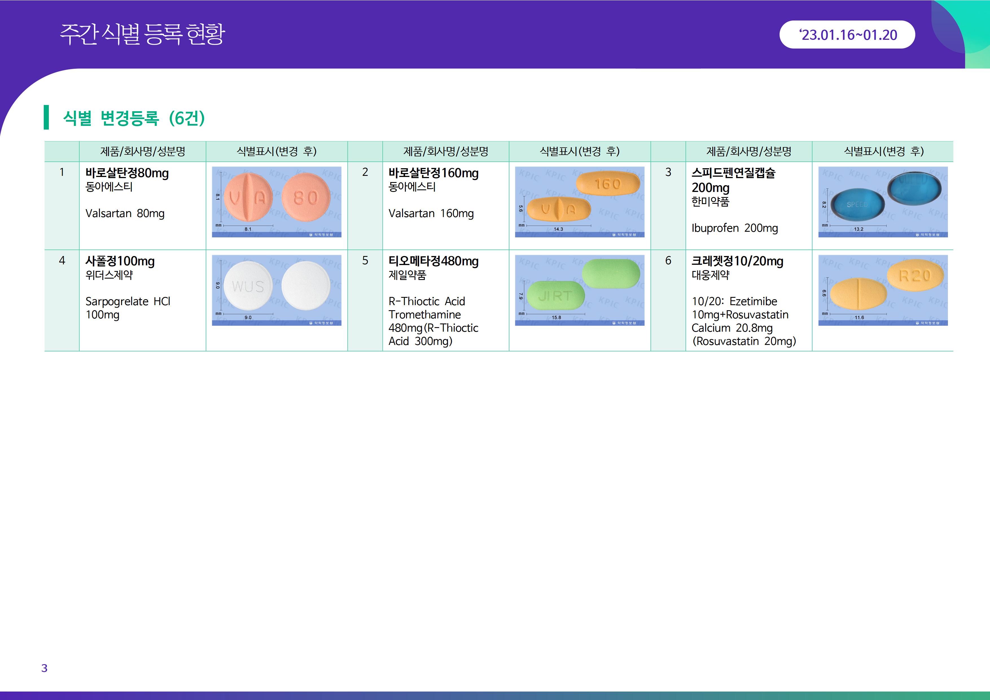Click the Ibuprofen 200mg ingredient text
This screenshot has width=990, height=700.
734,228
